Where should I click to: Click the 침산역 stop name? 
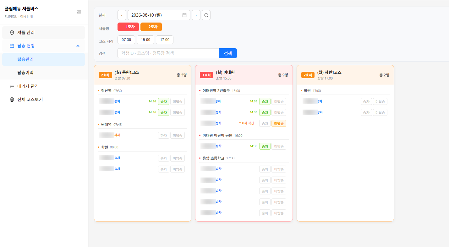(106, 91)
